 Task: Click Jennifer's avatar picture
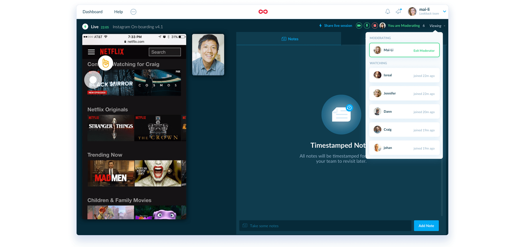tap(377, 93)
